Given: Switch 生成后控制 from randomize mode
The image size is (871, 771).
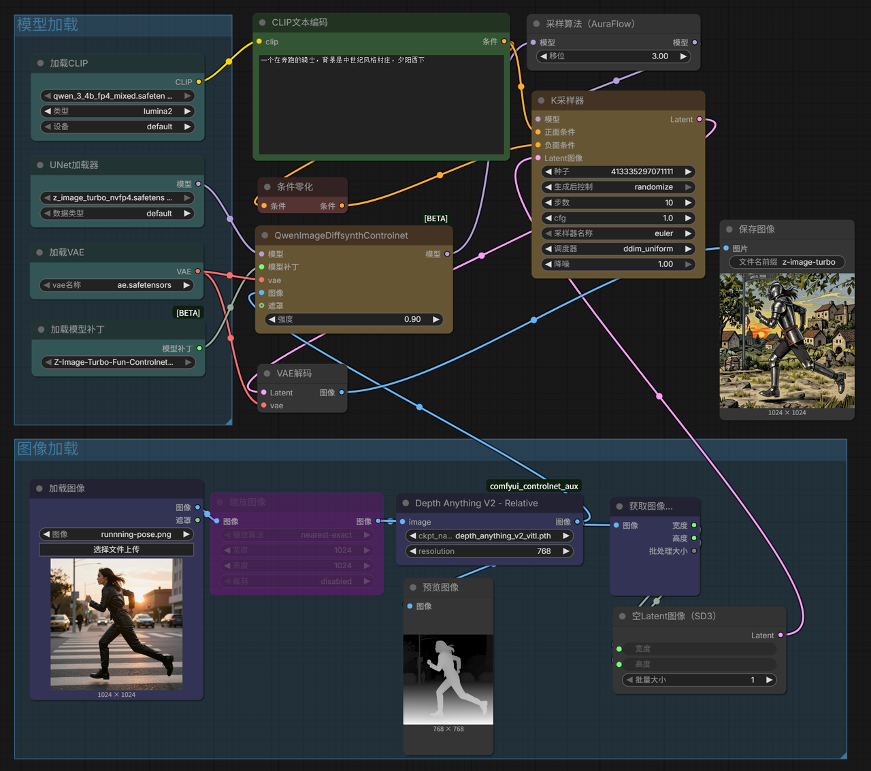Looking at the screenshot, I should click(x=618, y=186).
